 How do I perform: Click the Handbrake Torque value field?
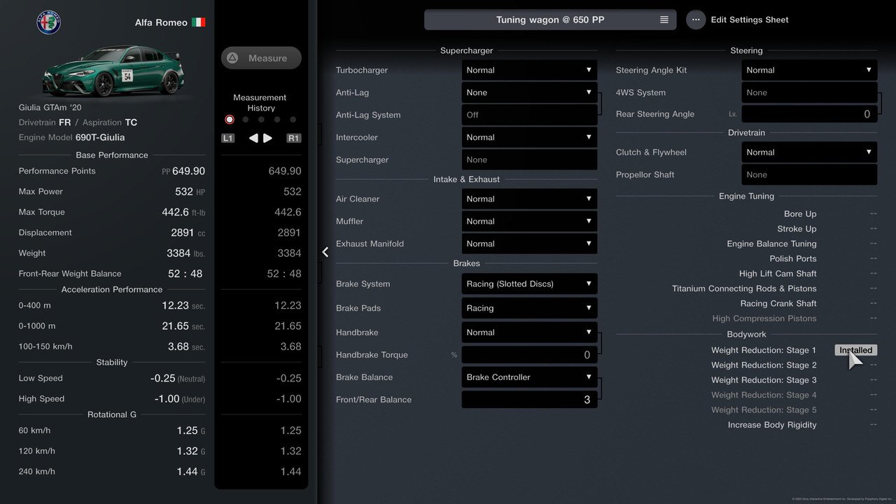[529, 355]
